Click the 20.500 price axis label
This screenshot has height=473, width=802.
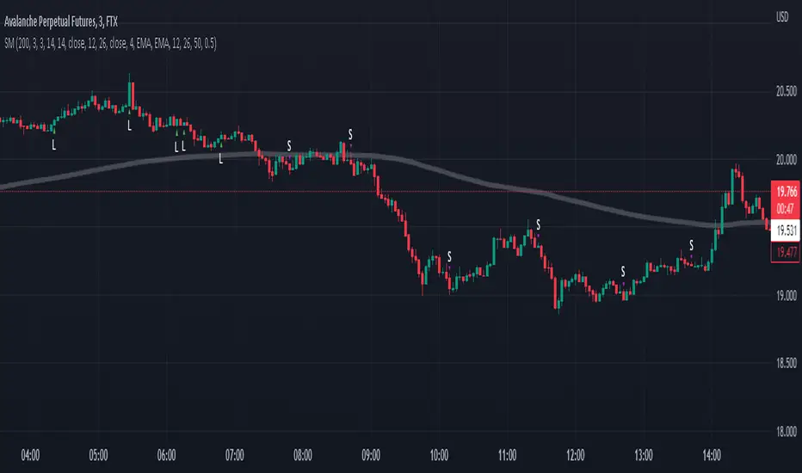783,92
